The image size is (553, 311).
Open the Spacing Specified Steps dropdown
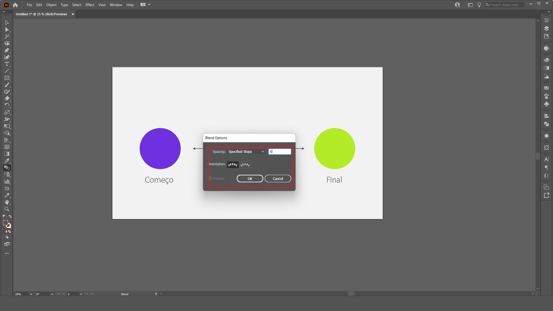pyautogui.click(x=246, y=152)
